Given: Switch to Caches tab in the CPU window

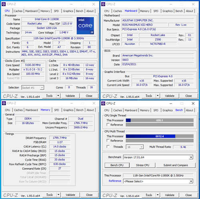Looking at the screenshot, I should click(18, 11).
